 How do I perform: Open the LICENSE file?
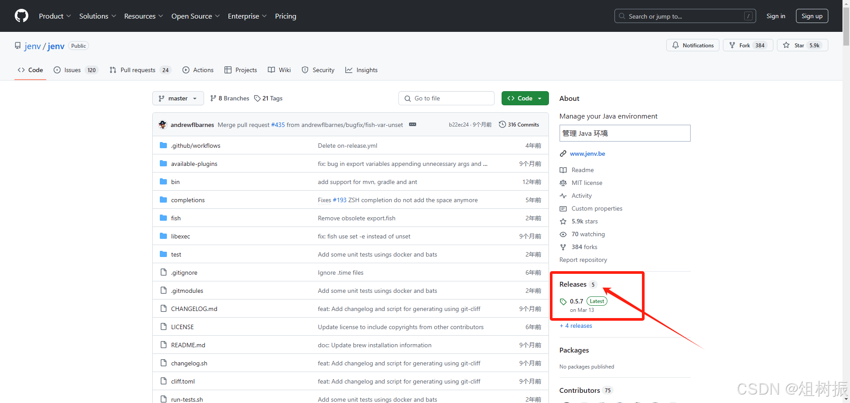182,327
